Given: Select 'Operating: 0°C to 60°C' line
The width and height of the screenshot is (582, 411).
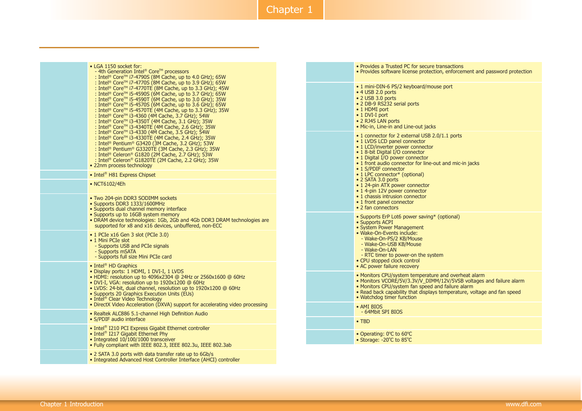Looking at the screenshot, I should coord(384,334).
